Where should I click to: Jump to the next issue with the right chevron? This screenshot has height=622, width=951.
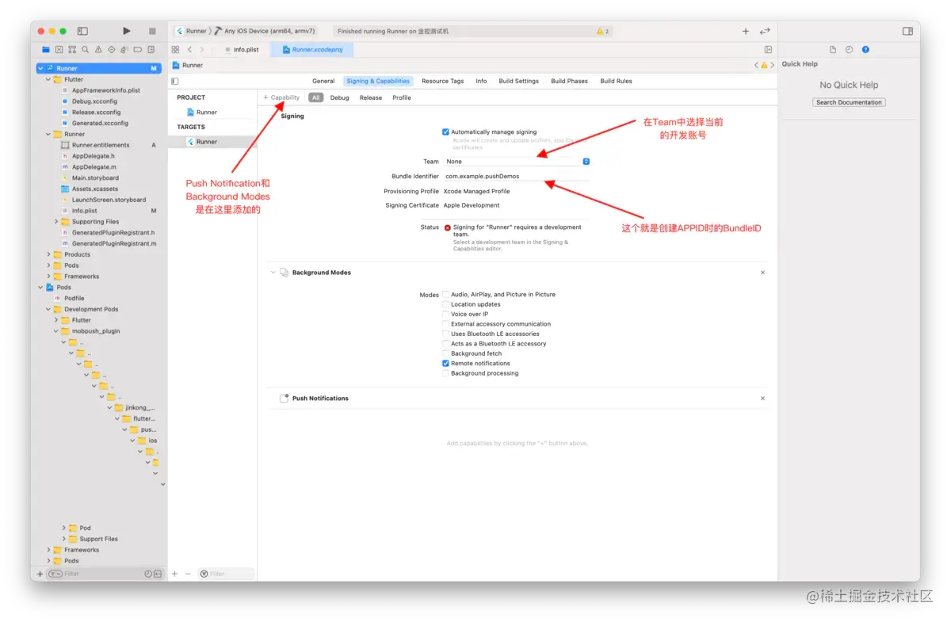(x=773, y=65)
